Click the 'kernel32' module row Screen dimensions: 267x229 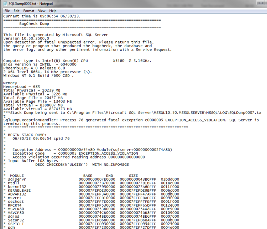91,187
